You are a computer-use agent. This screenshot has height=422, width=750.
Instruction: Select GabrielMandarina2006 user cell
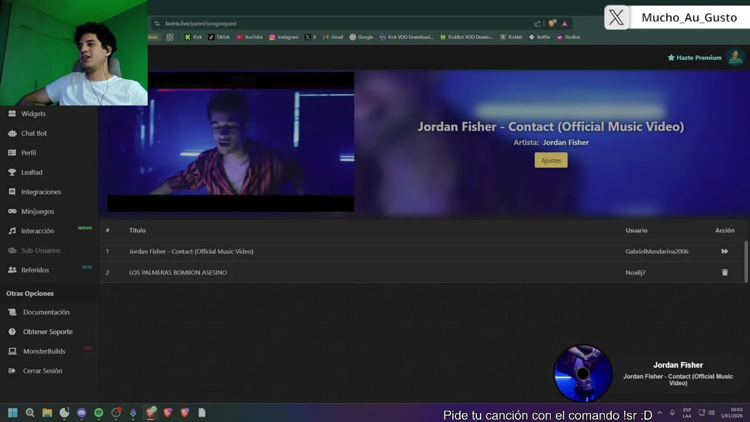click(657, 251)
